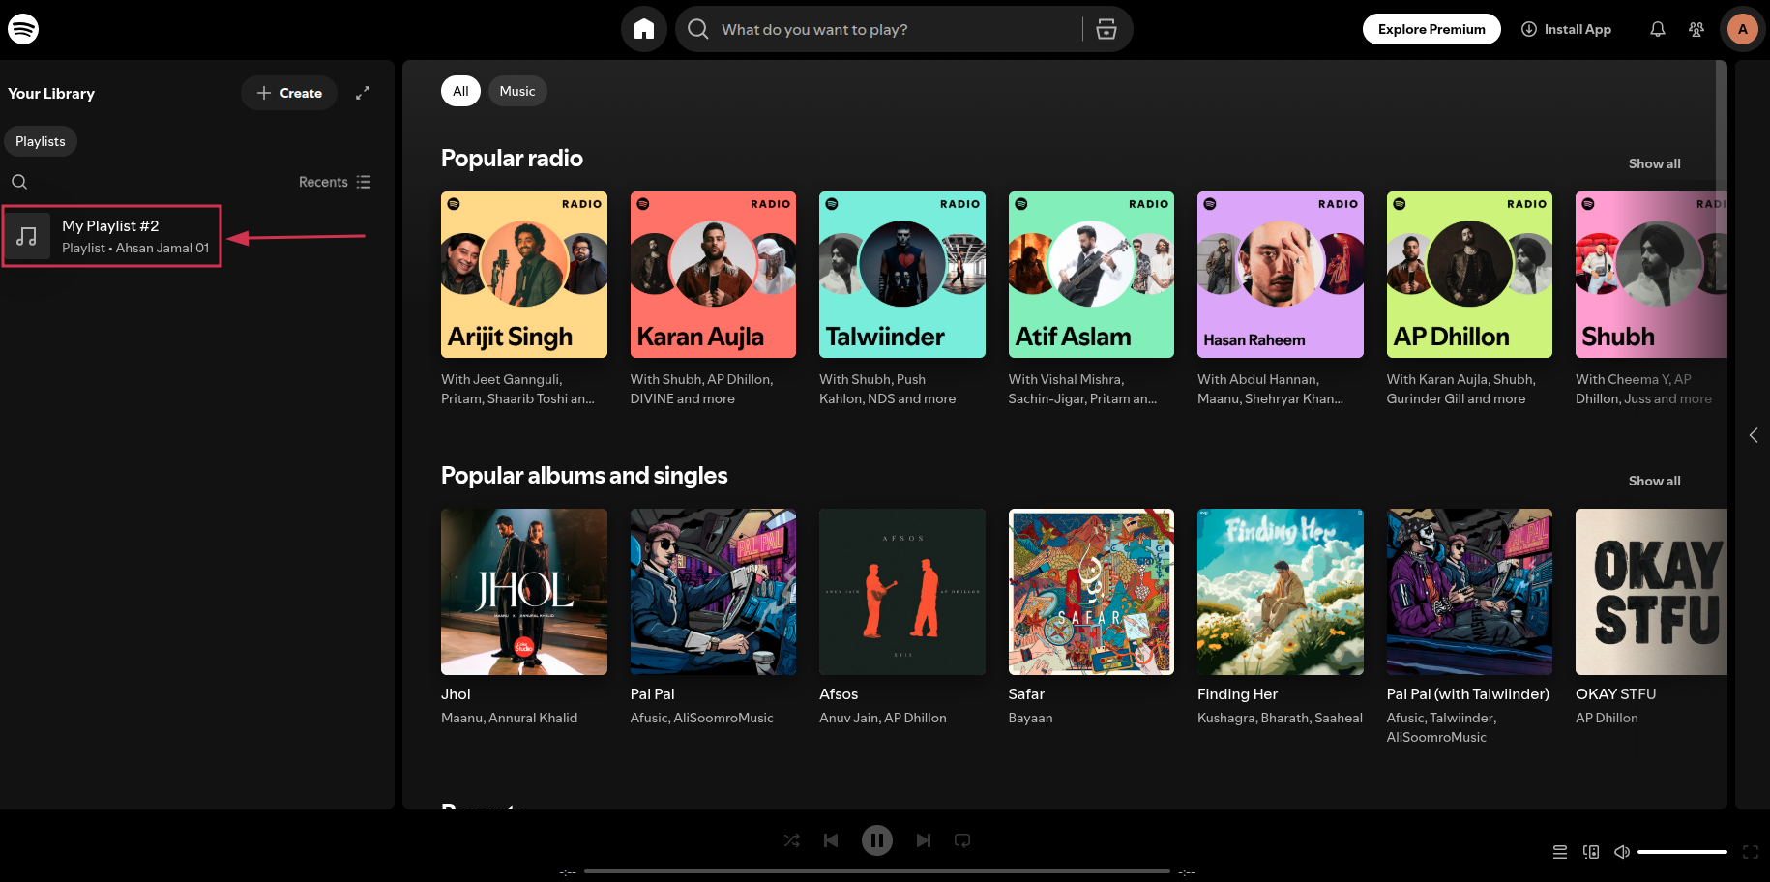Mute the volume speaker icon
1770x882 pixels.
(1622, 852)
